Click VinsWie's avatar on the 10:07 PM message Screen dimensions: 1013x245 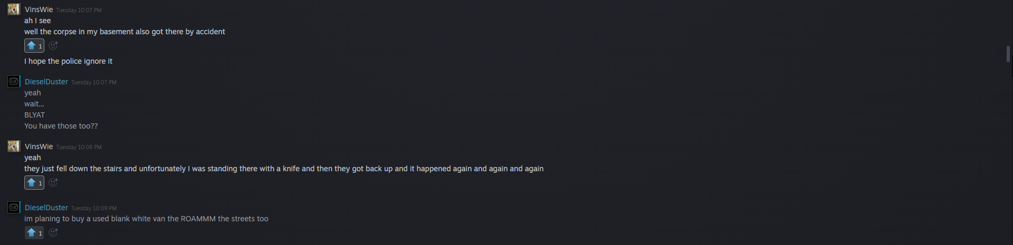pos(14,9)
